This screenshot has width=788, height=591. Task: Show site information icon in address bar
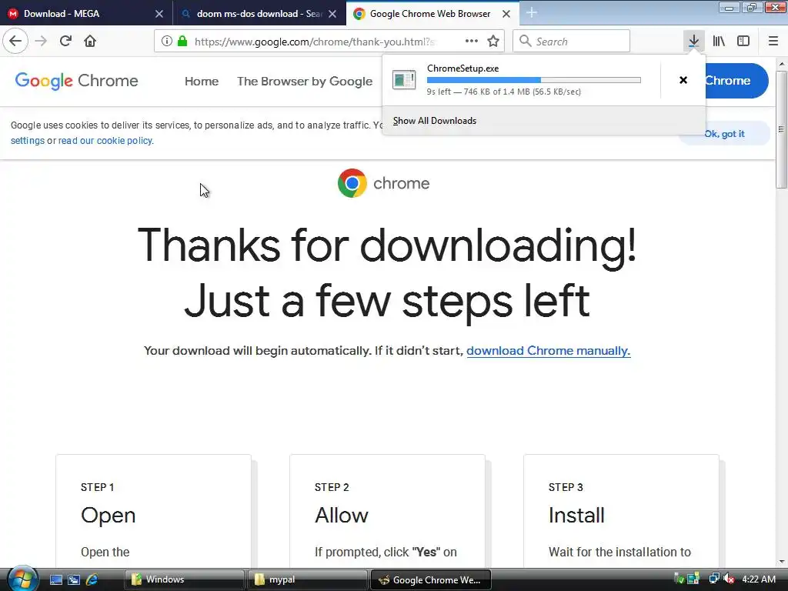pos(166,42)
